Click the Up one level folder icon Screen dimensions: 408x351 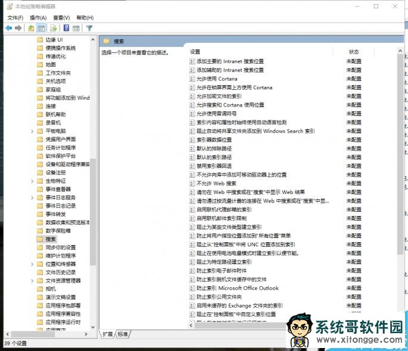point(31,28)
